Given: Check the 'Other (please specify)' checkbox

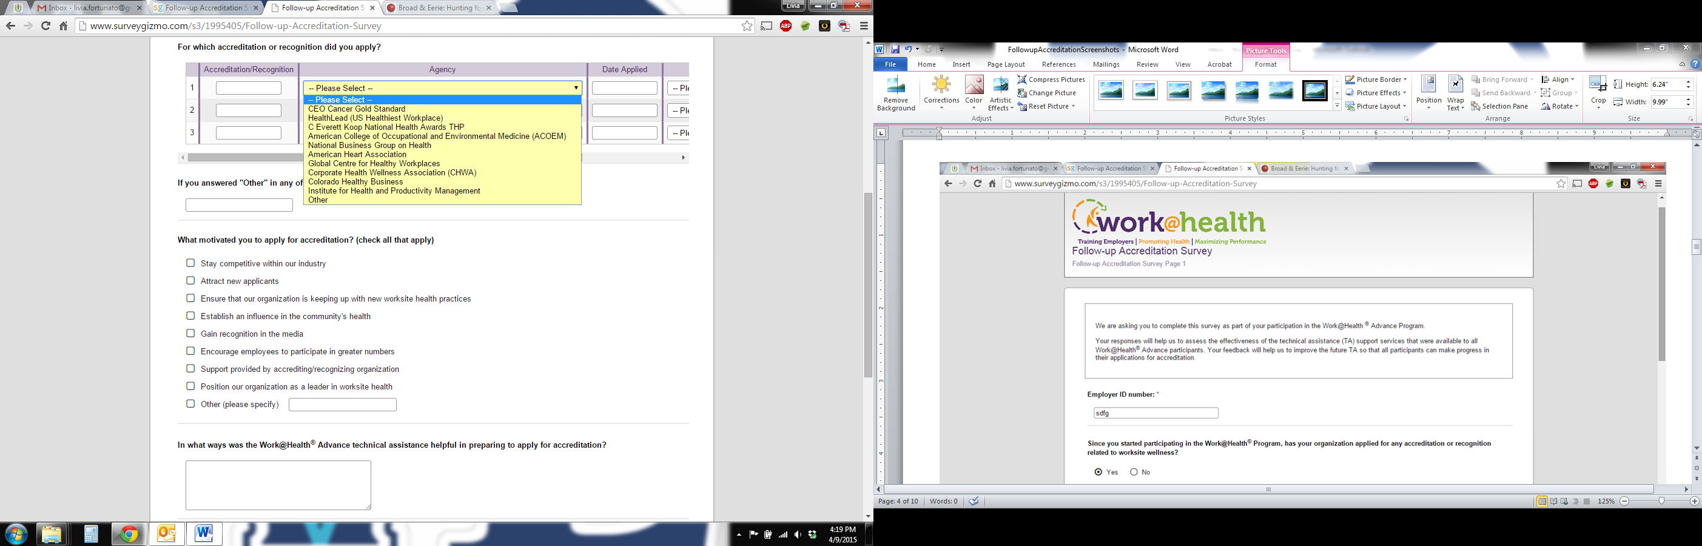Looking at the screenshot, I should pyautogui.click(x=190, y=403).
